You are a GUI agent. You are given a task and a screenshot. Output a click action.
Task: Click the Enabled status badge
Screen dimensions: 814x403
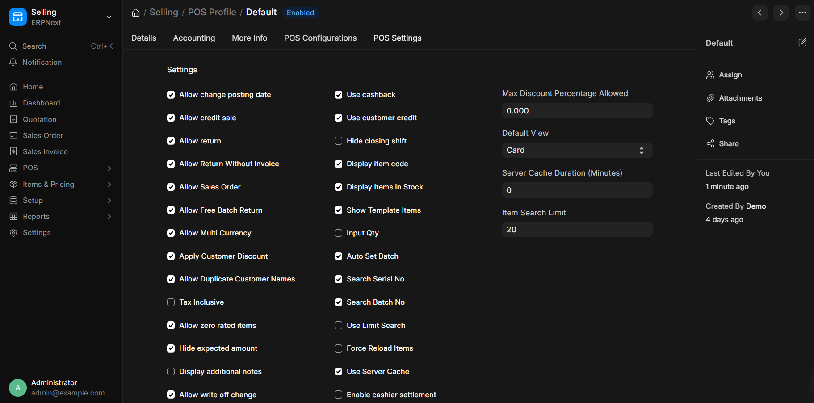pyautogui.click(x=300, y=13)
